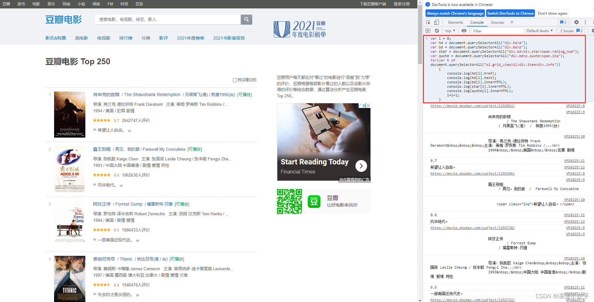
Task: Expand more DevTools tabs with the chevron
Action: [512, 22]
